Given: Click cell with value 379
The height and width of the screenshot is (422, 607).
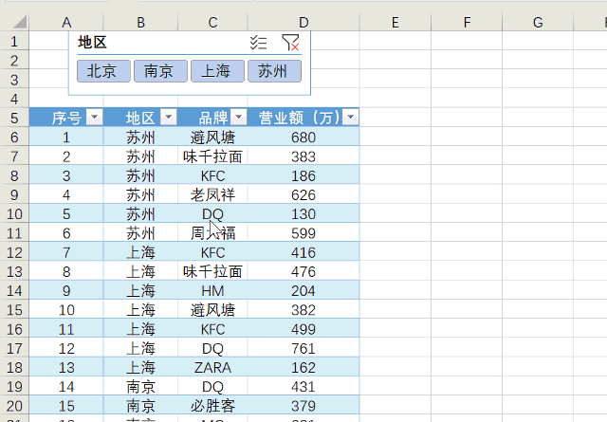Looking at the screenshot, I should pyautogui.click(x=303, y=406).
